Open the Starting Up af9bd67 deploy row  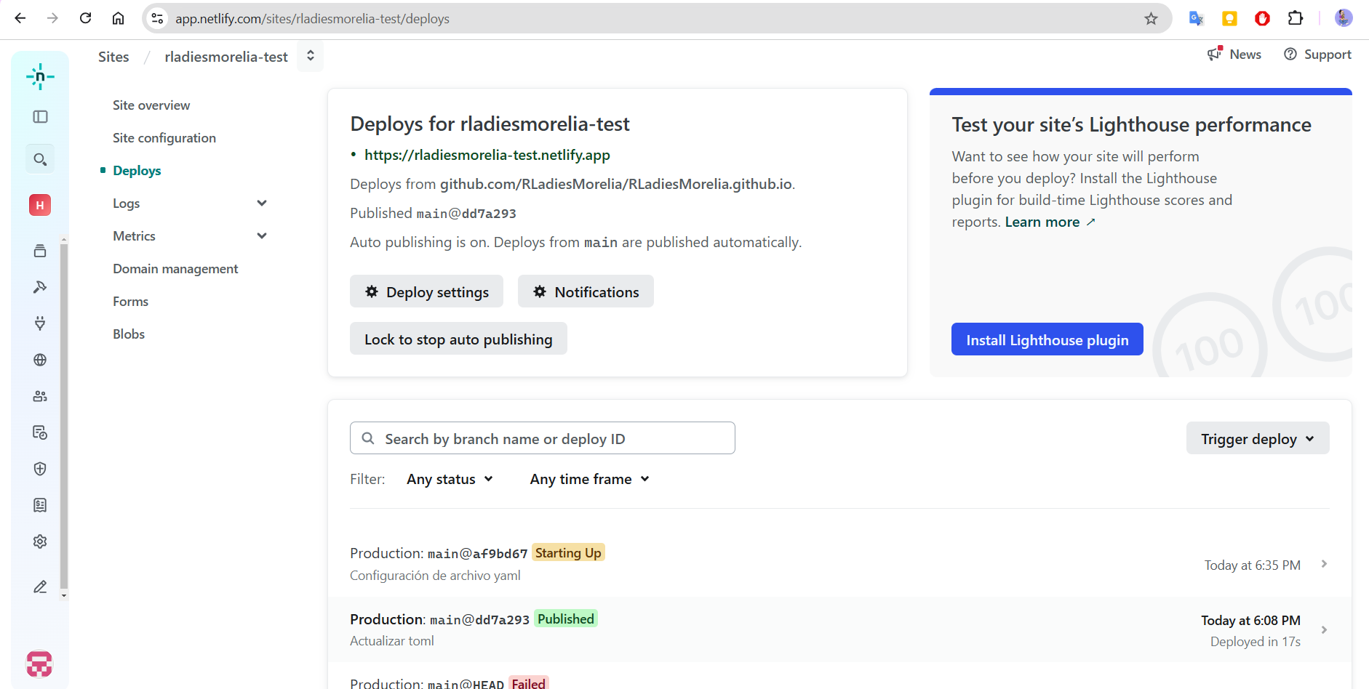(x=839, y=564)
